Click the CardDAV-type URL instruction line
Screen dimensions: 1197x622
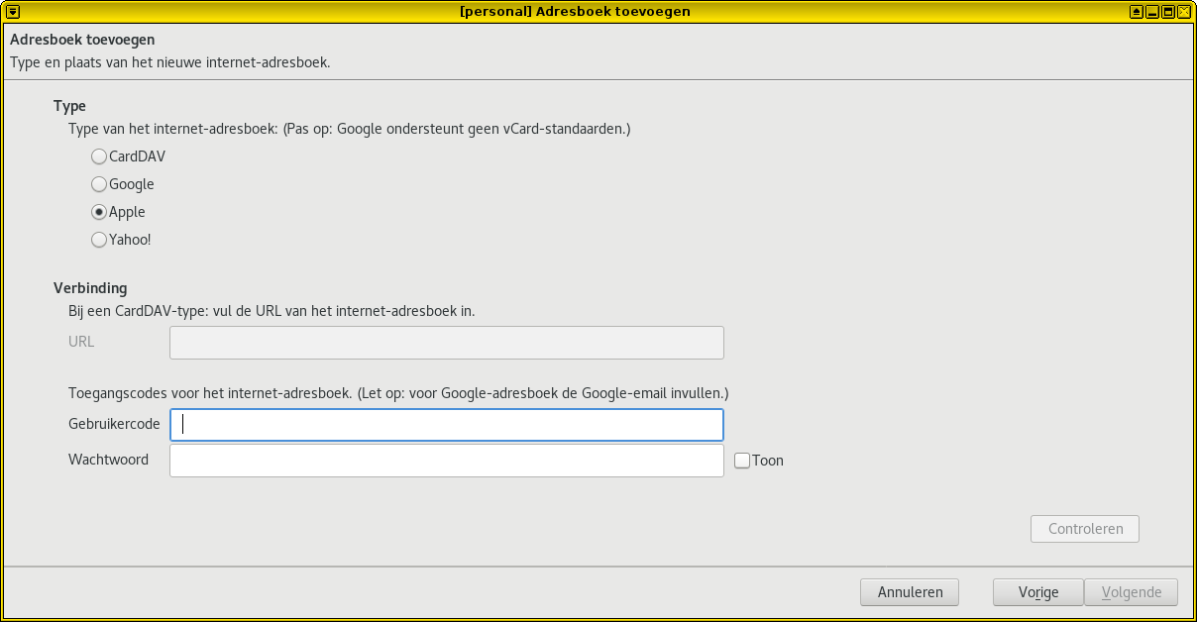coord(272,310)
